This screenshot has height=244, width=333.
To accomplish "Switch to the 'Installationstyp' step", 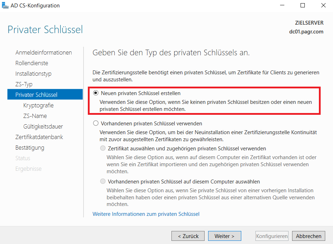I will pos(34,74).
